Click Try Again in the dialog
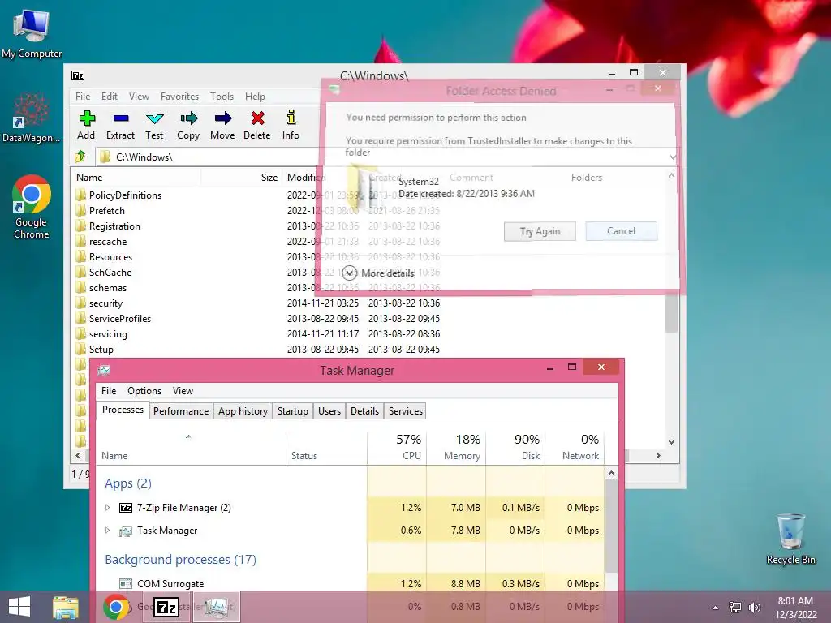This screenshot has height=623, width=831. [540, 231]
